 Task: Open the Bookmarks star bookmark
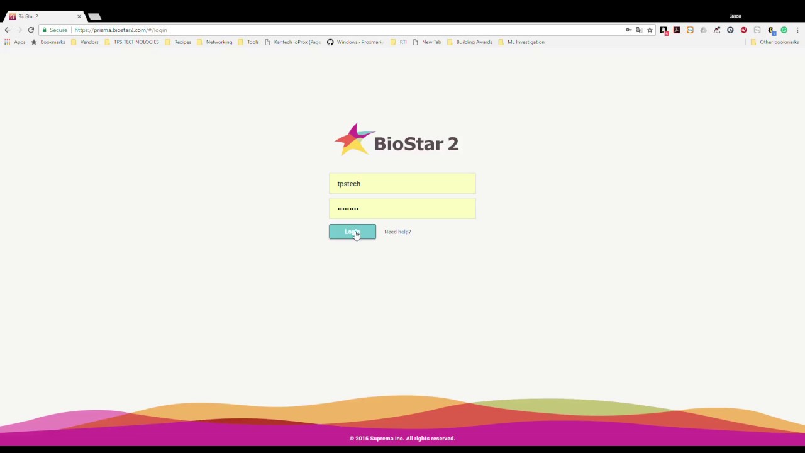point(48,42)
